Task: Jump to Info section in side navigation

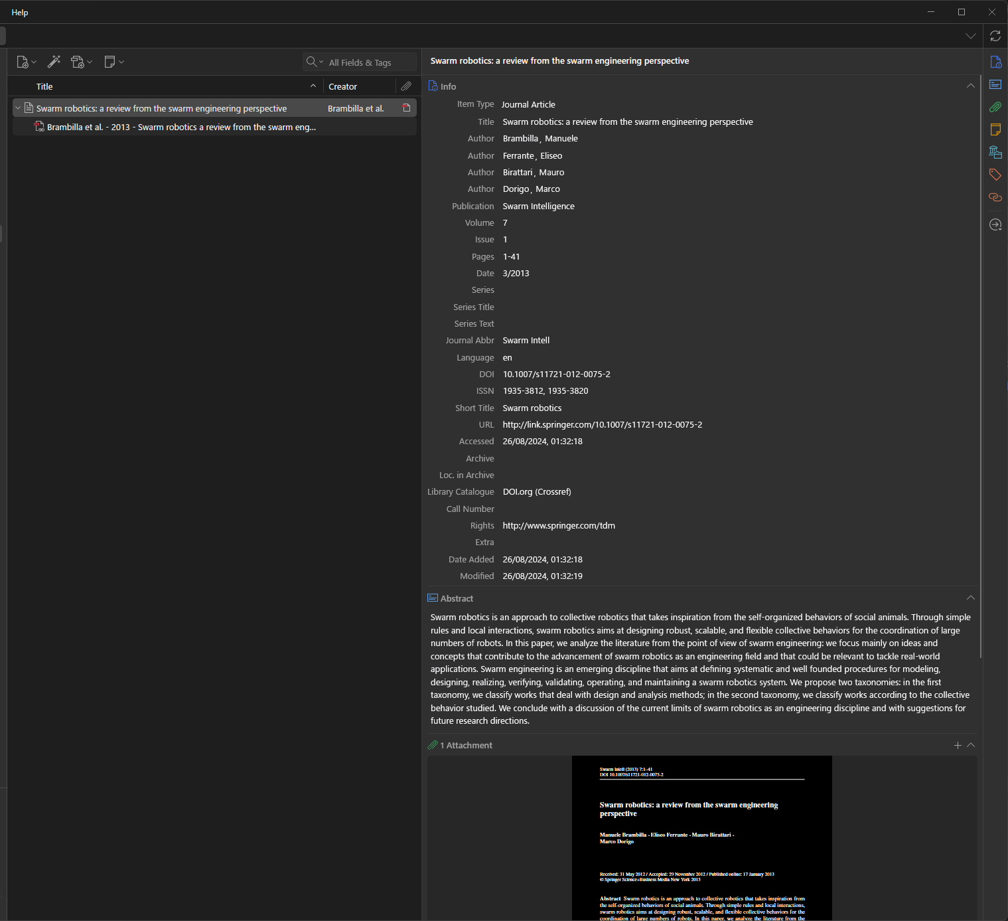Action: click(x=995, y=62)
